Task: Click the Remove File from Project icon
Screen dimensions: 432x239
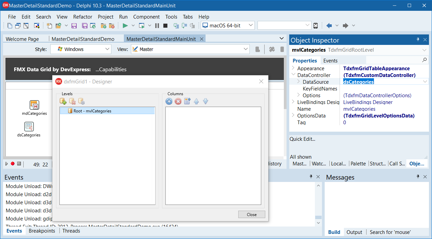Action: (x=112, y=26)
